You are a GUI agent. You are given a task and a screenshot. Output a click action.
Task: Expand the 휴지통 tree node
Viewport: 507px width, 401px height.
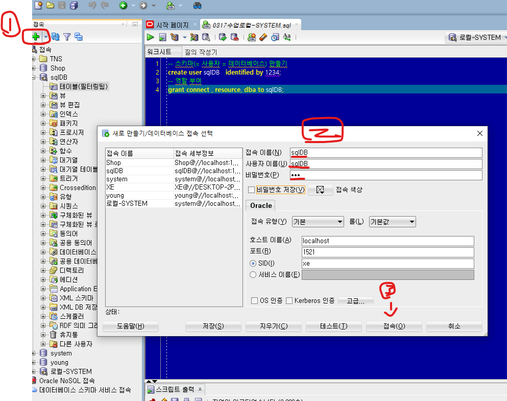43,335
